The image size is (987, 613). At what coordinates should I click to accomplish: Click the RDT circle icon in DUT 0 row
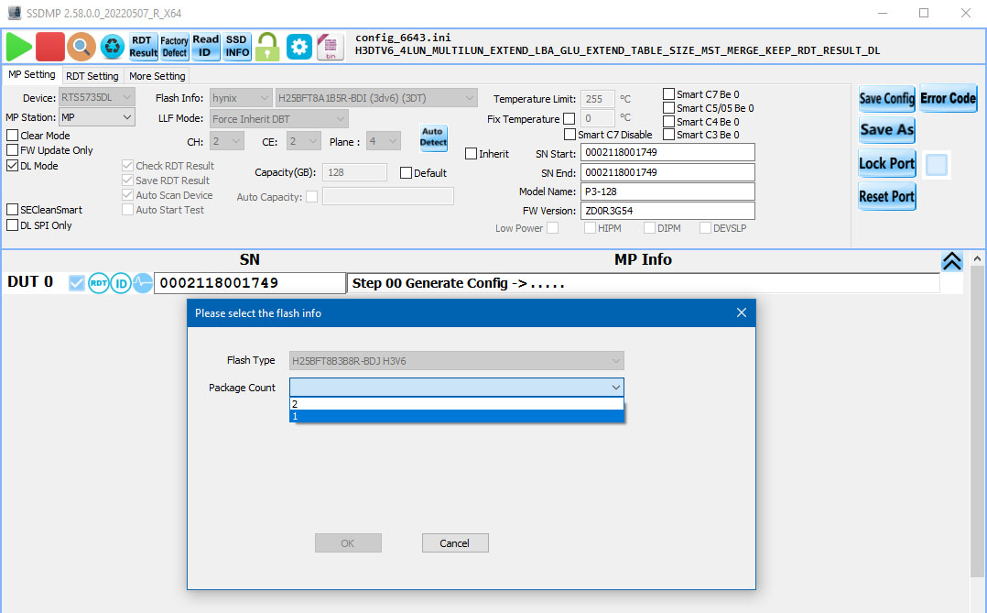tap(99, 283)
